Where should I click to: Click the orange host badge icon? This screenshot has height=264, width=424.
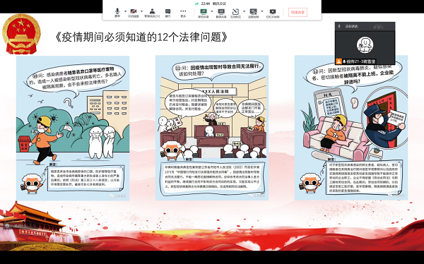coord(338,61)
